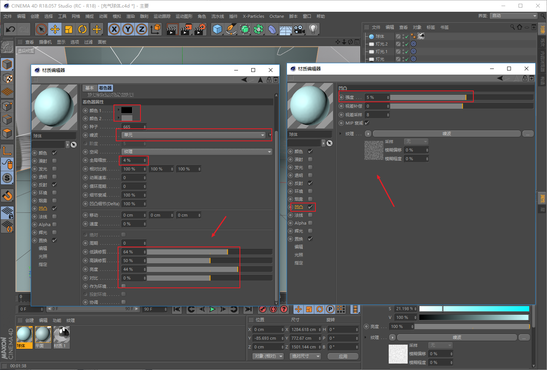Toggle 凹凸 checkbox in right material editor
The image size is (547, 370).
coord(310,207)
